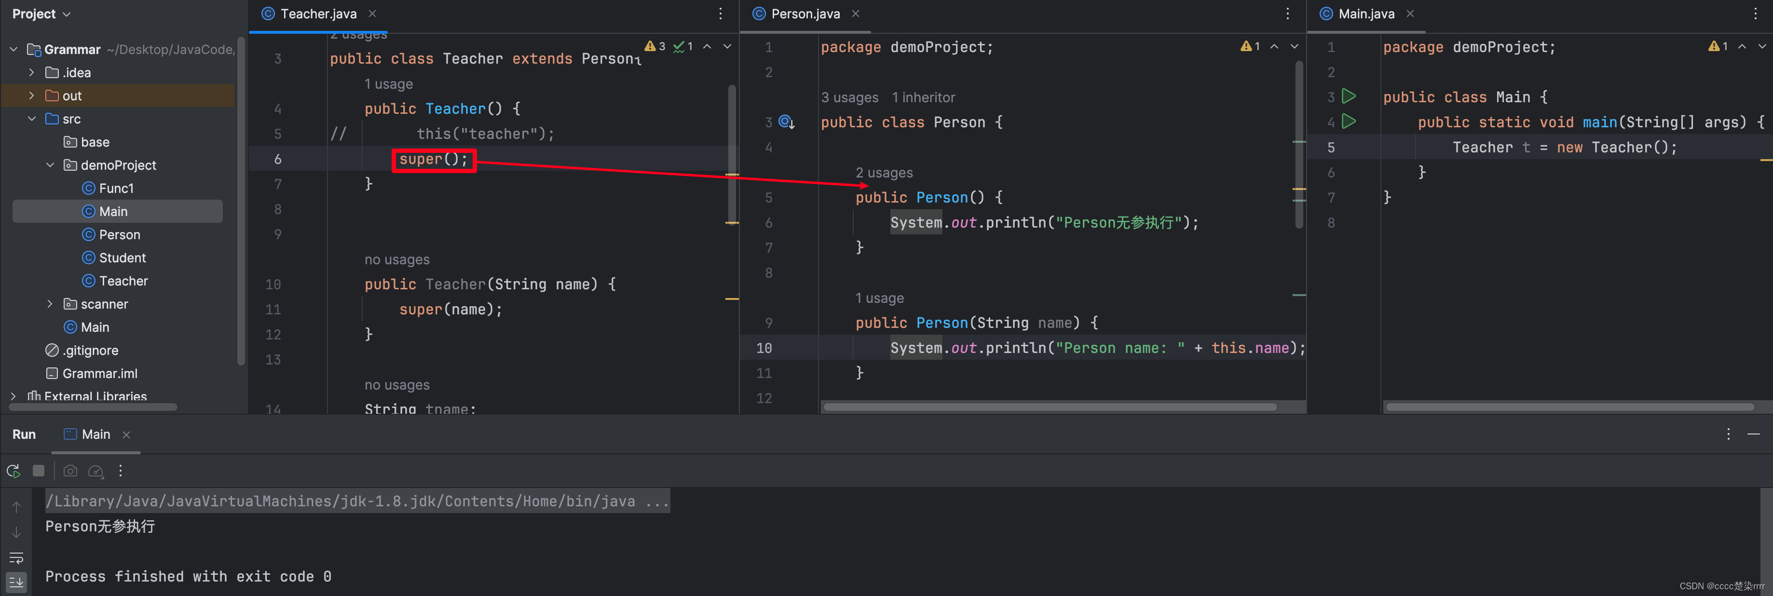Close the Main run tab
Viewport: 1773px width, 596px height.
click(x=126, y=434)
